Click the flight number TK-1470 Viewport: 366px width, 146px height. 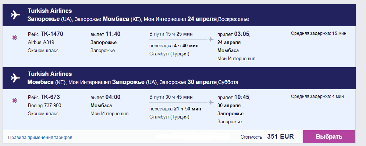52,34
